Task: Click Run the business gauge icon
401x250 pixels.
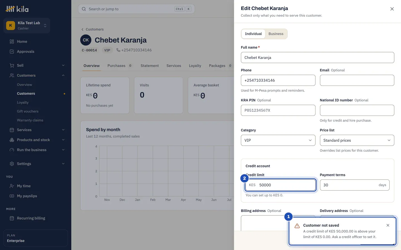Action: [x=12, y=150]
